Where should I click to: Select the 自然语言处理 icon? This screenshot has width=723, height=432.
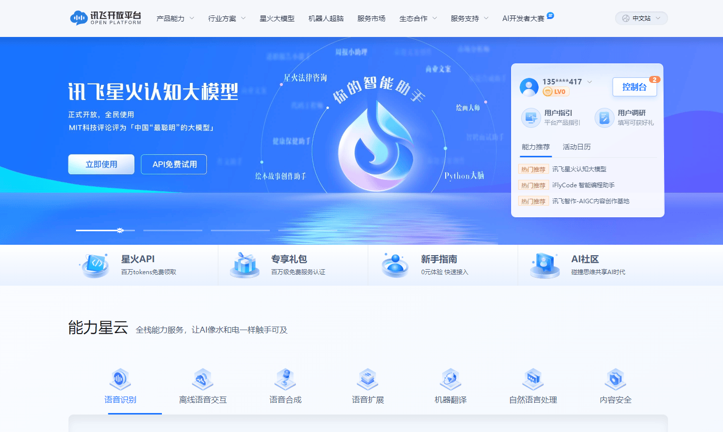click(x=533, y=380)
